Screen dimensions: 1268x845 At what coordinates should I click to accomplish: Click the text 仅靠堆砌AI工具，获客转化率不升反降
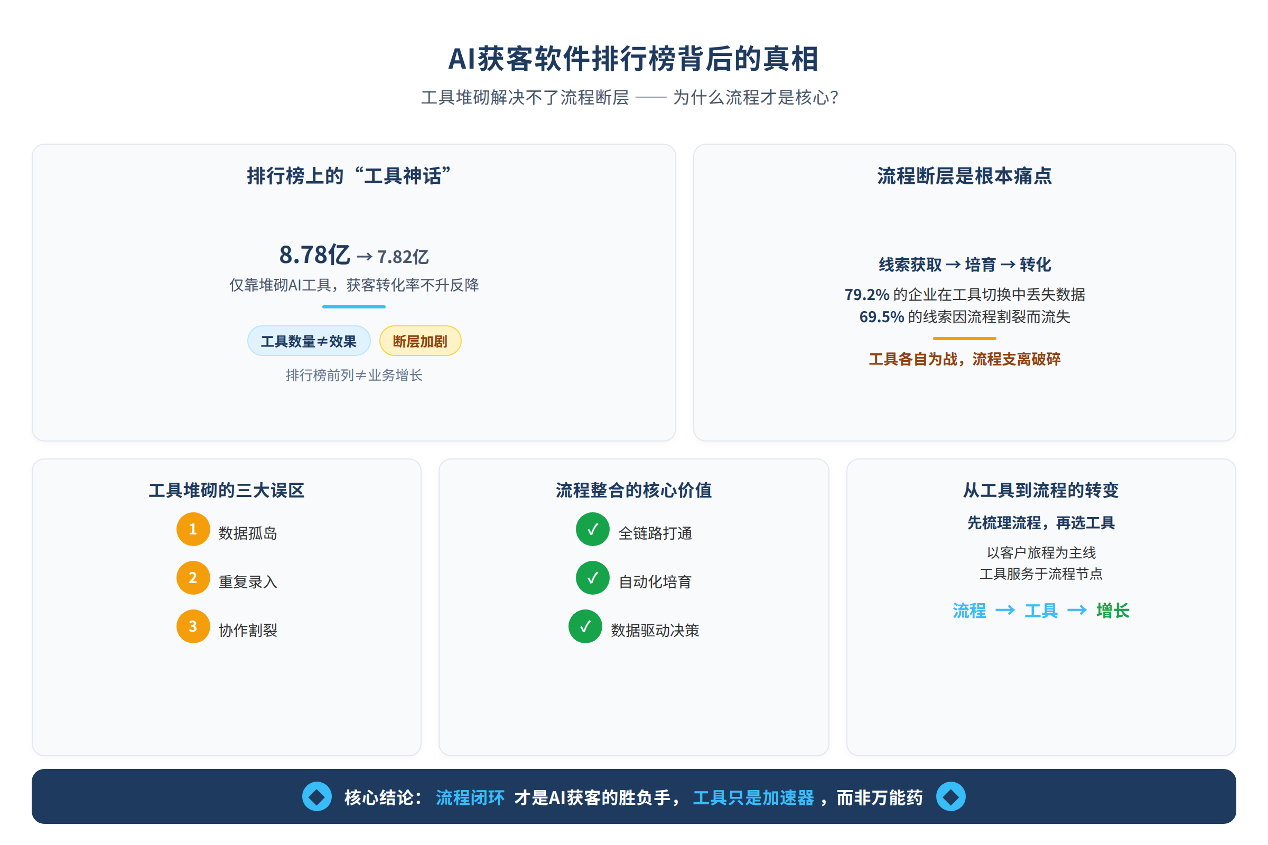click(354, 285)
